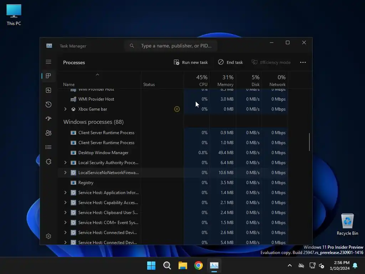The width and height of the screenshot is (365, 274).
Task: Click Efficiency mode button
Action: [x=271, y=62]
